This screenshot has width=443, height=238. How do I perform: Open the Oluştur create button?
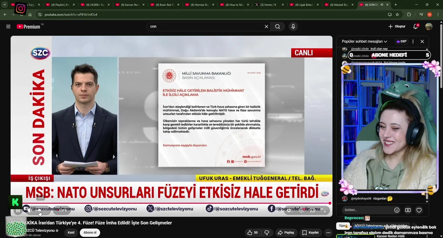coord(397,26)
